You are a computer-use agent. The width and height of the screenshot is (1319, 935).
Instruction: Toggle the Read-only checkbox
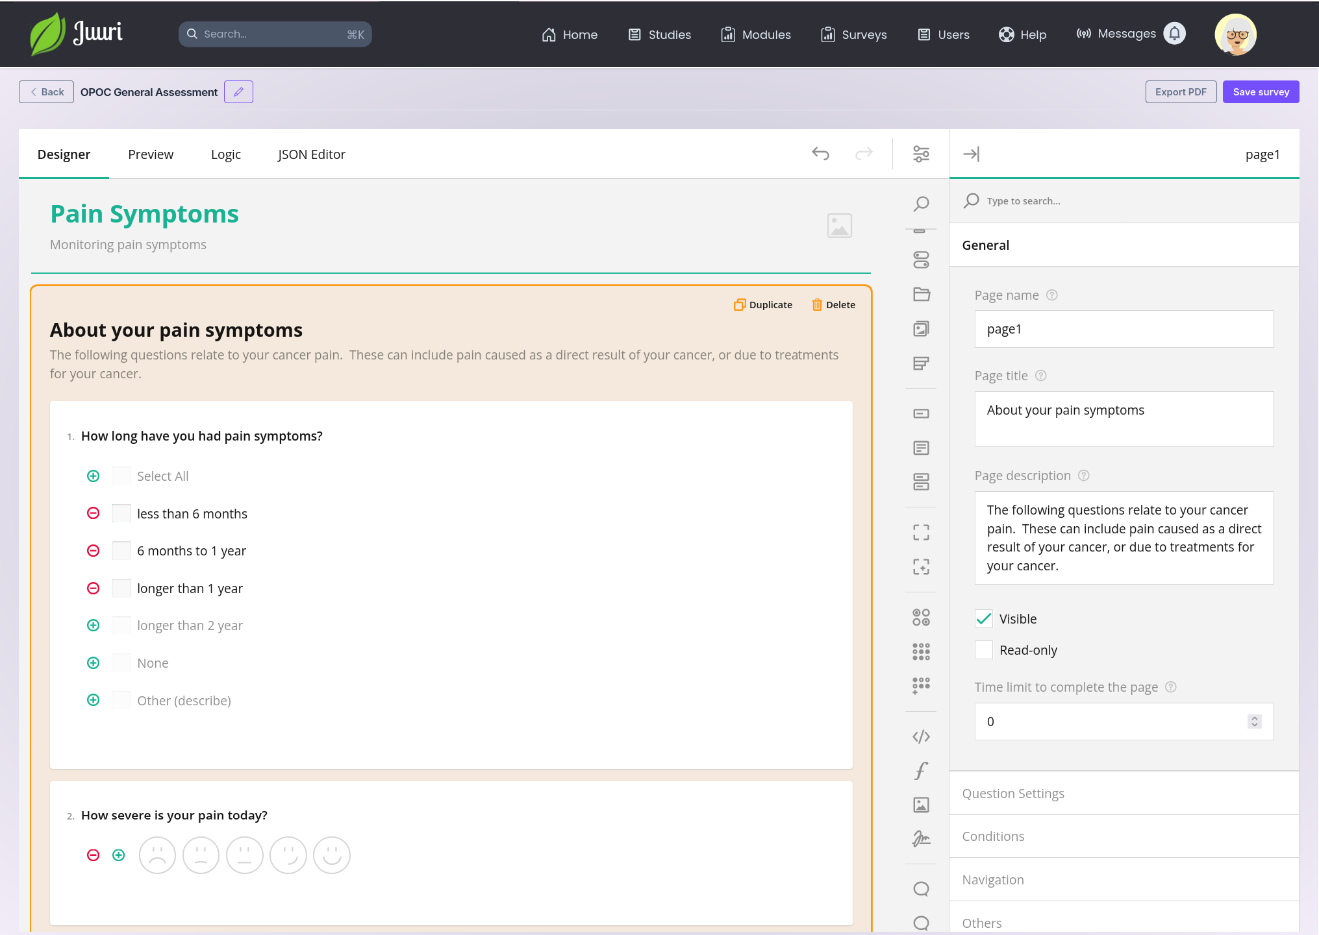984,650
